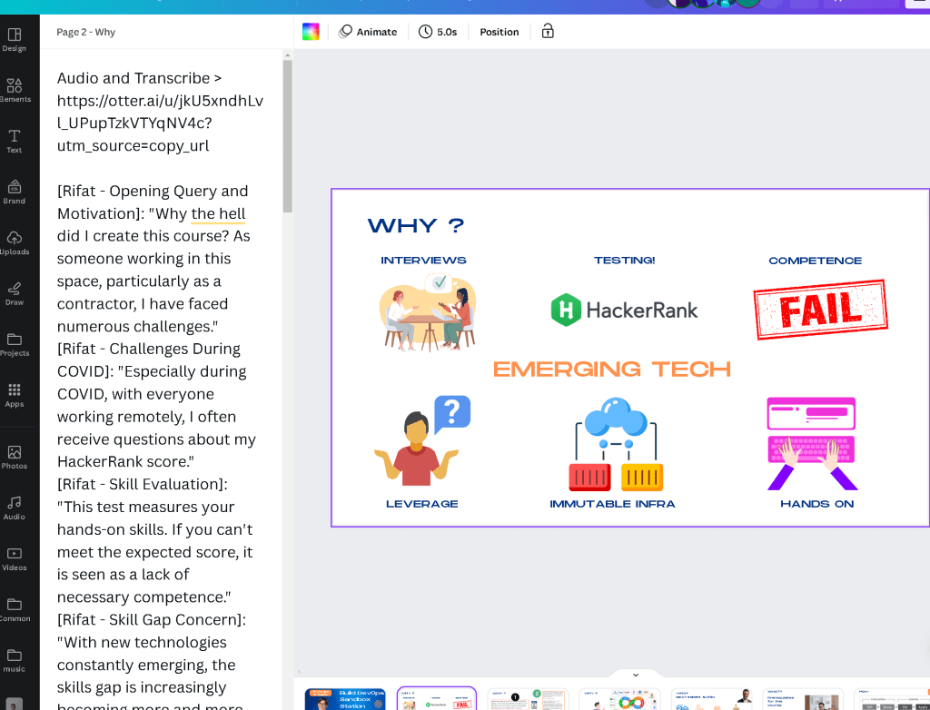930x710 pixels.
Task: Open the Common folder in sidebar
Action: [x=15, y=610]
